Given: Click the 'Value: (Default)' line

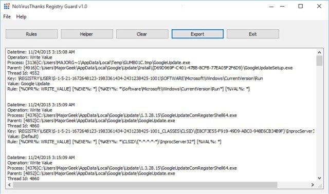Looking at the screenshot, I should pos(23,137).
